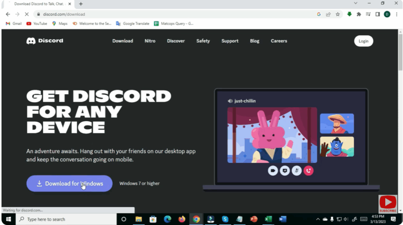The width and height of the screenshot is (403, 225).
Task: Click the red hang-up call icon
Action: tap(309, 171)
